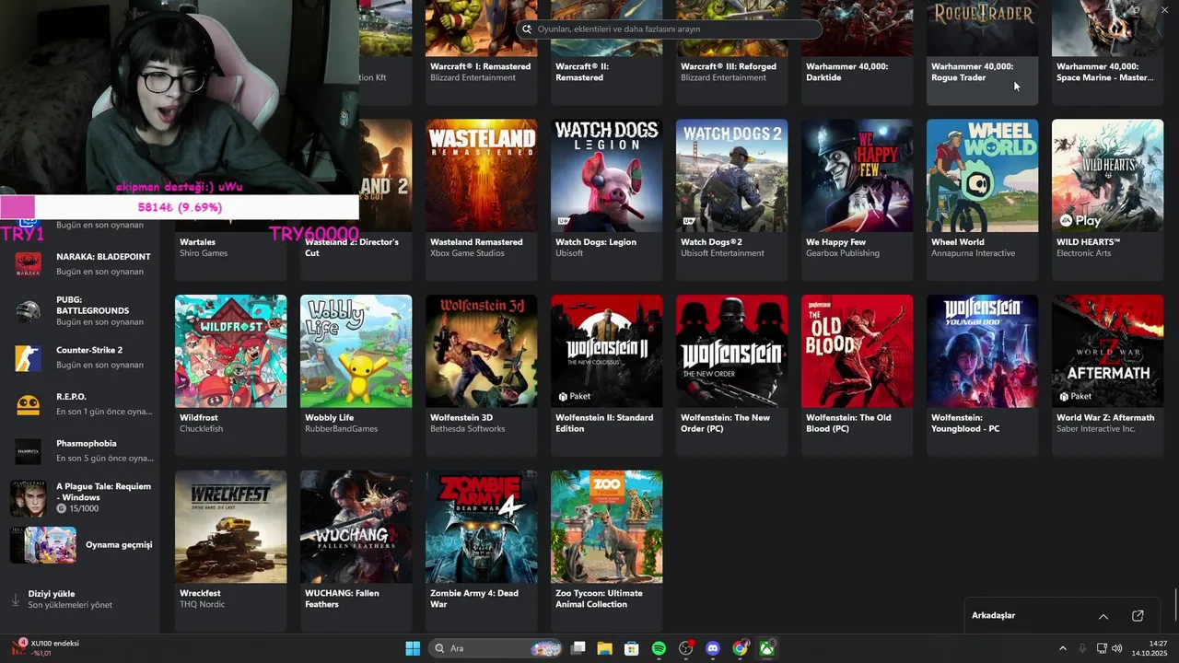Click 'Annapurna Interactive' publisher text

(x=973, y=253)
